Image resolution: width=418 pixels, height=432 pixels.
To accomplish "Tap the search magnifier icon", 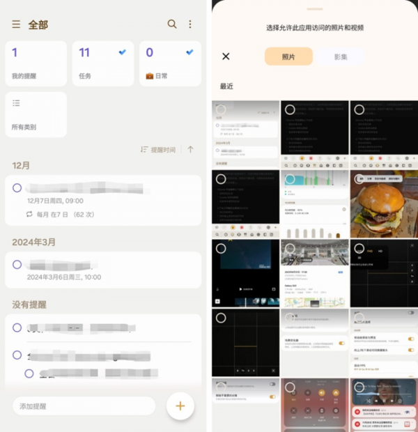I will (172, 24).
